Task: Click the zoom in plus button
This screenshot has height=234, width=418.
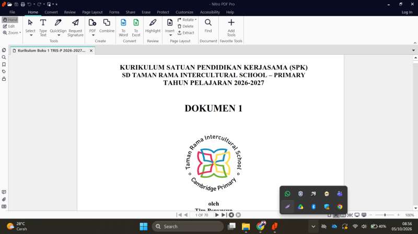Action: pos(398,215)
